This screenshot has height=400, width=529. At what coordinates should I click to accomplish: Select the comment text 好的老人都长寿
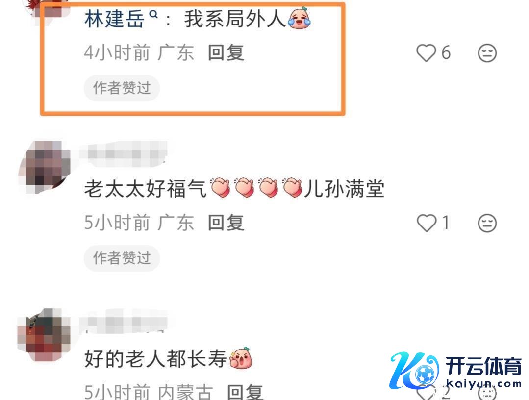tap(155, 358)
